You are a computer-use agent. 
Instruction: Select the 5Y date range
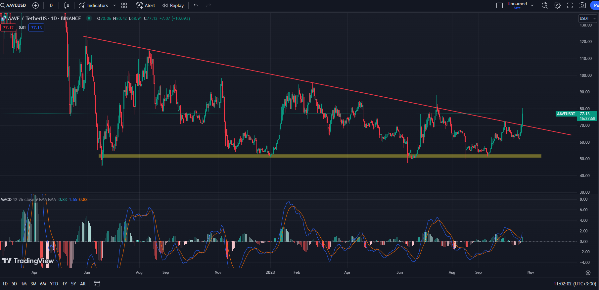pyautogui.click(x=73, y=284)
